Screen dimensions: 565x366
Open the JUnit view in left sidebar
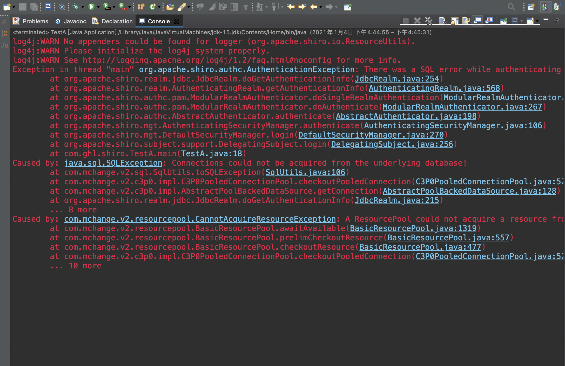coord(5,45)
